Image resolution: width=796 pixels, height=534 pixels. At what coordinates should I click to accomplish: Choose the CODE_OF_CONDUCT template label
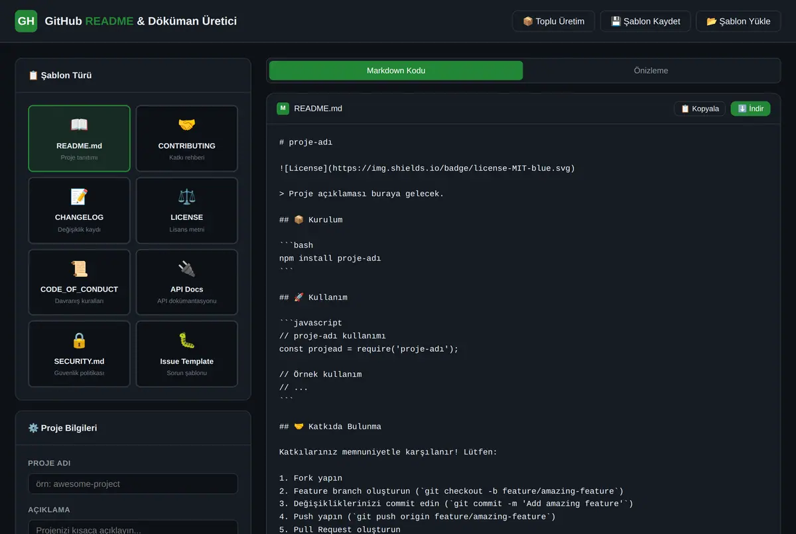tap(79, 290)
